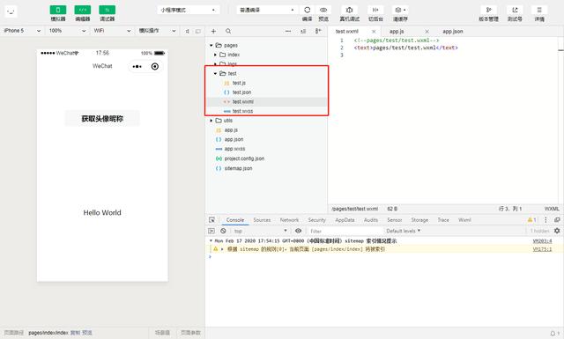Switch to the Storage tab

419,220
